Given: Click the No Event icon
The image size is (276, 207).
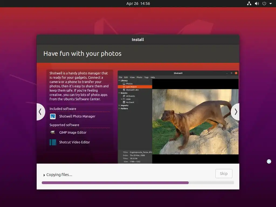Looking at the screenshot, I should coord(124,102).
